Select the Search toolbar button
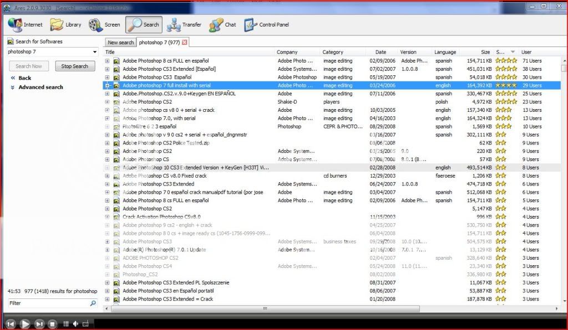The image size is (568, 330). [x=144, y=24]
